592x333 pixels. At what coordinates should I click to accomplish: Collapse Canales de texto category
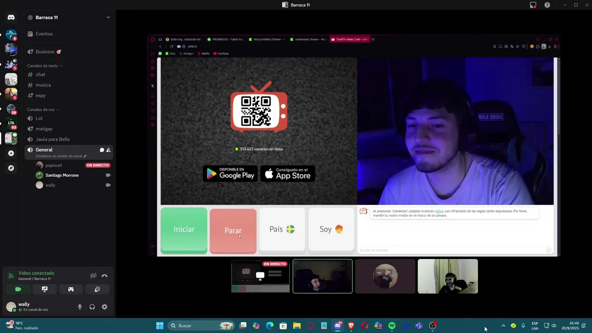(x=44, y=66)
